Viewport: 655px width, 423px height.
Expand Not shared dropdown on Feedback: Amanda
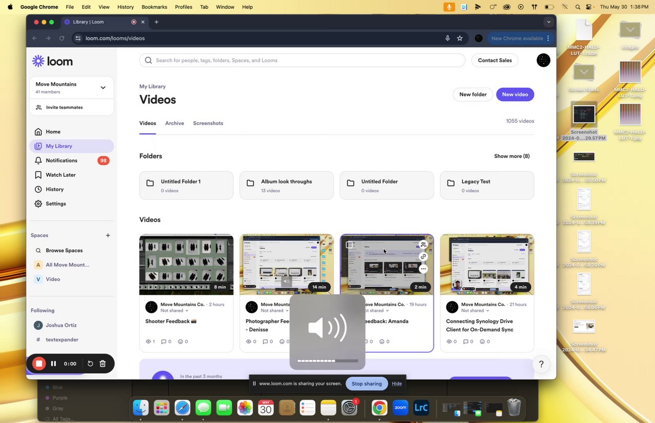[x=377, y=311]
